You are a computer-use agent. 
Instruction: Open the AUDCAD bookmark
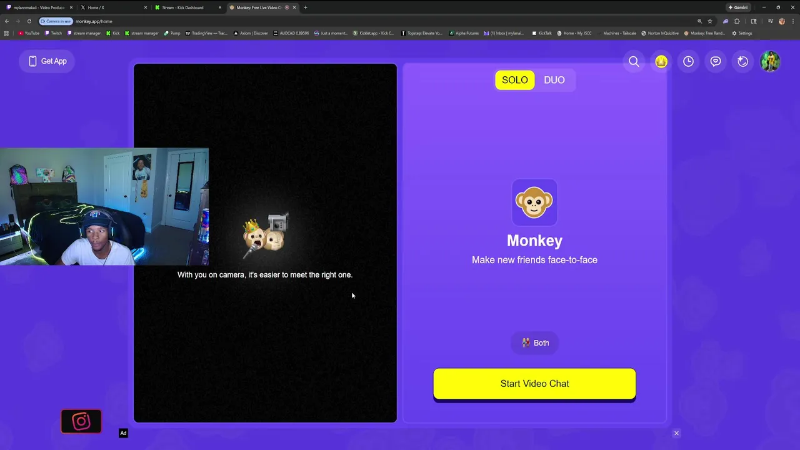(291, 33)
